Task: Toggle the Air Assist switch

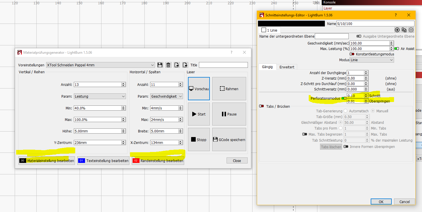Action: point(397,49)
